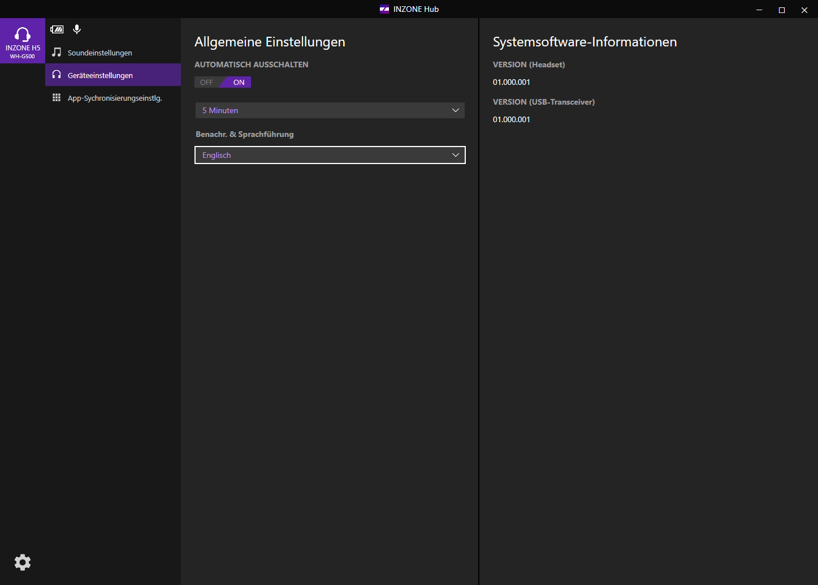Click the battery status icon
818x585 pixels.
57,29
